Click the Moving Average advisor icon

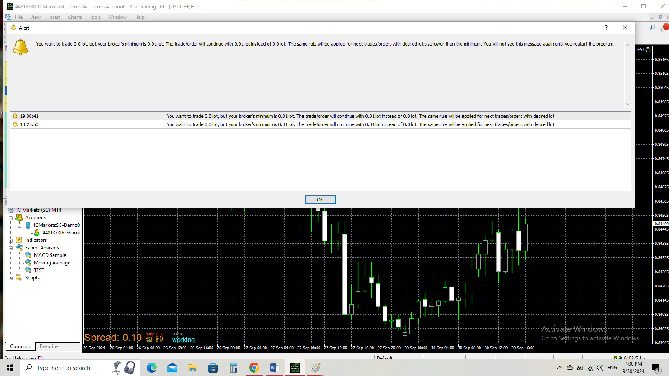pos(28,263)
